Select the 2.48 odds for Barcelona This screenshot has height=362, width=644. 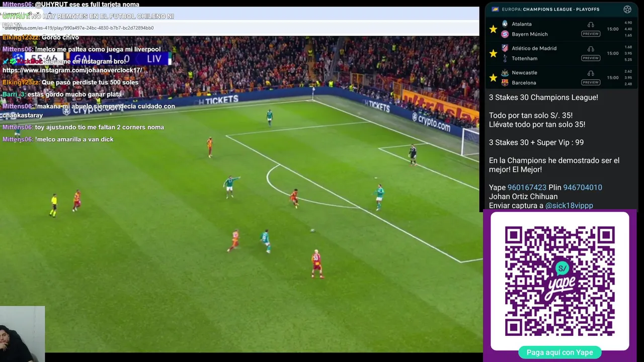(628, 83)
